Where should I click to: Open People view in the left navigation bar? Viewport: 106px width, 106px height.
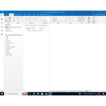(x=2, y=23)
